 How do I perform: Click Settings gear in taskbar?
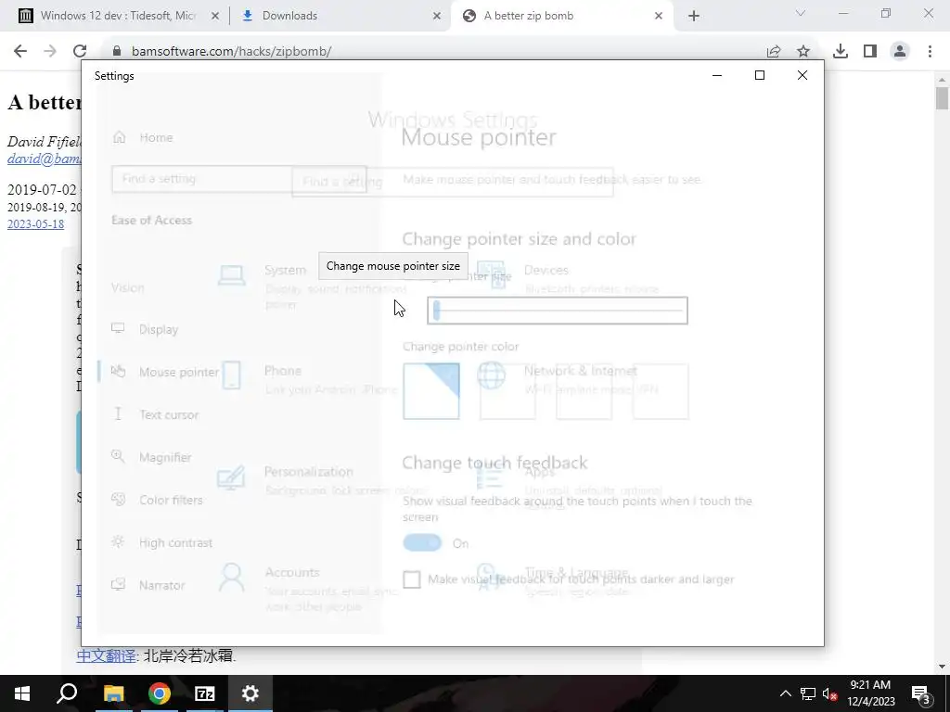coord(250,693)
